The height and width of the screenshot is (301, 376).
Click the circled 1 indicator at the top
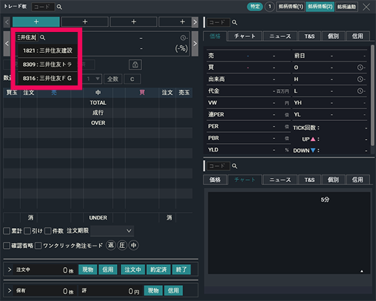tap(269, 7)
